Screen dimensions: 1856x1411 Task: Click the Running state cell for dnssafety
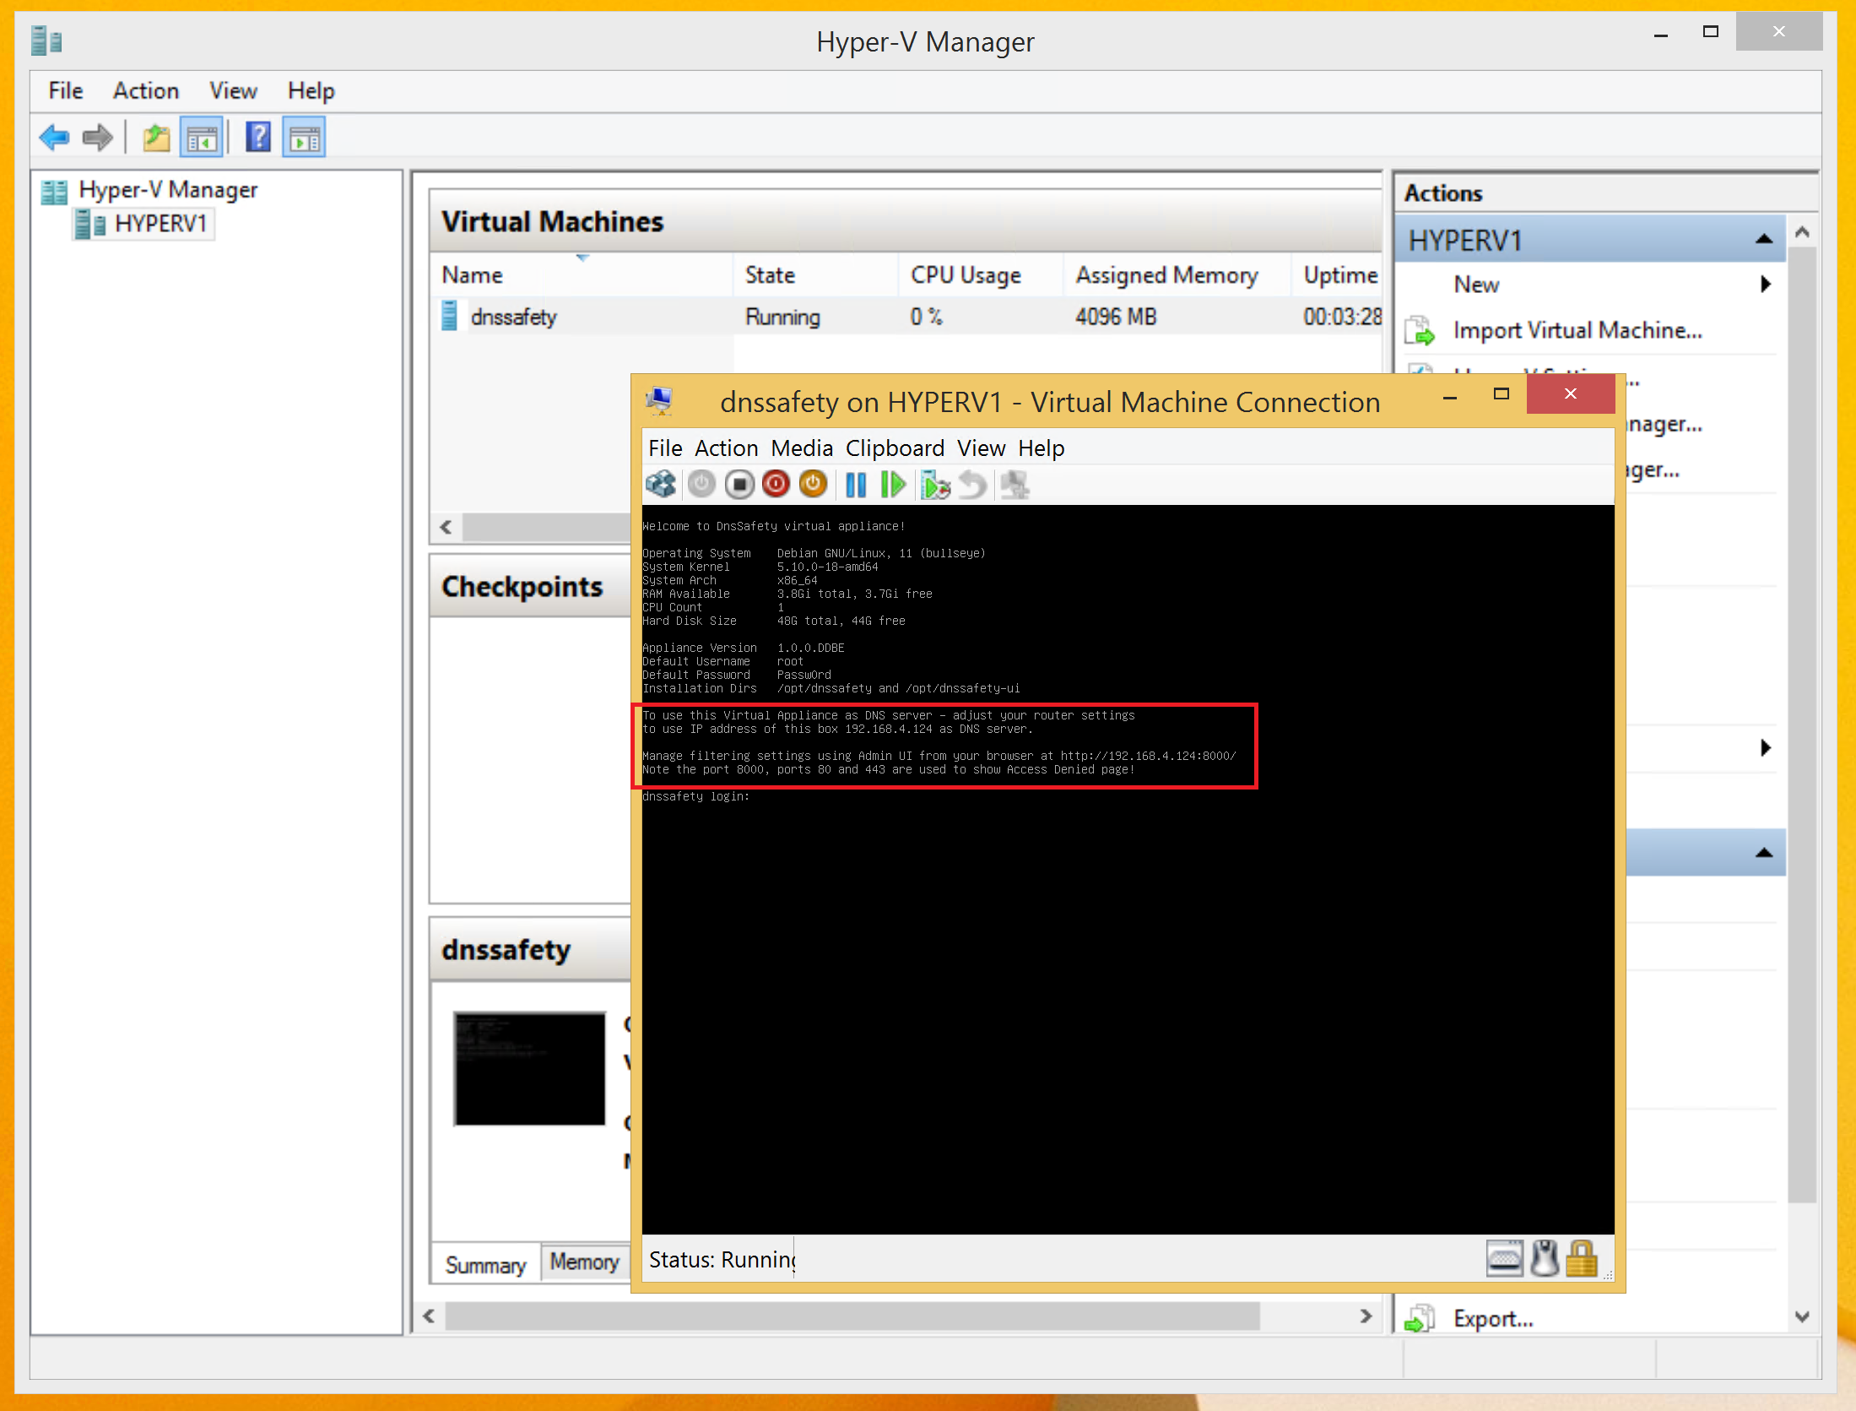pos(782,317)
